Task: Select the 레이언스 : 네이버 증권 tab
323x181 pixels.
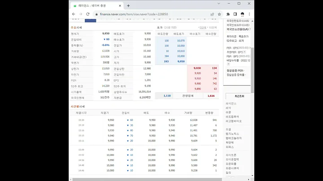Action: coord(97,6)
